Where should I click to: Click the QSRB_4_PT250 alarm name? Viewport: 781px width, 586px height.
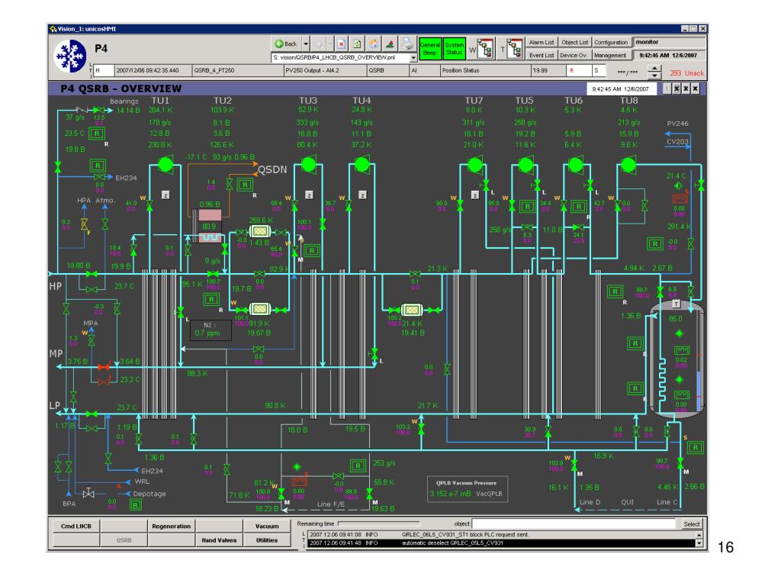(214, 70)
